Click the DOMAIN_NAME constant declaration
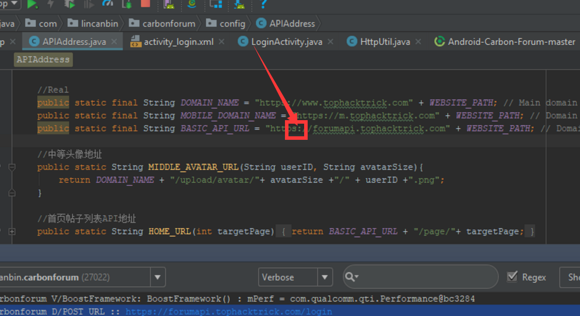Screen dimensions: 580x316 [x=209, y=103]
